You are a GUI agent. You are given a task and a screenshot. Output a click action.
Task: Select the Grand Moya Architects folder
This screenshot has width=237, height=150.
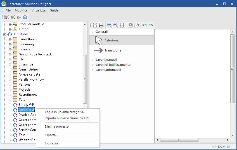35,54
